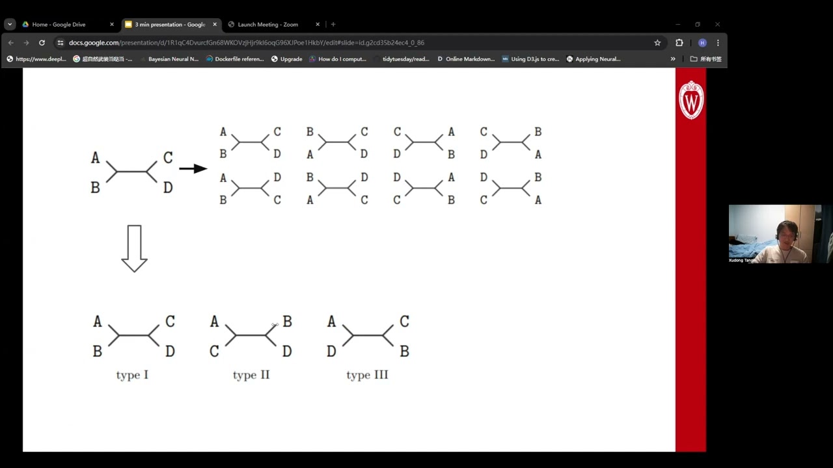Close the Launch Meeting - Zoom tab
Image resolution: width=833 pixels, height=468 pixels.
tap(318, 24)
